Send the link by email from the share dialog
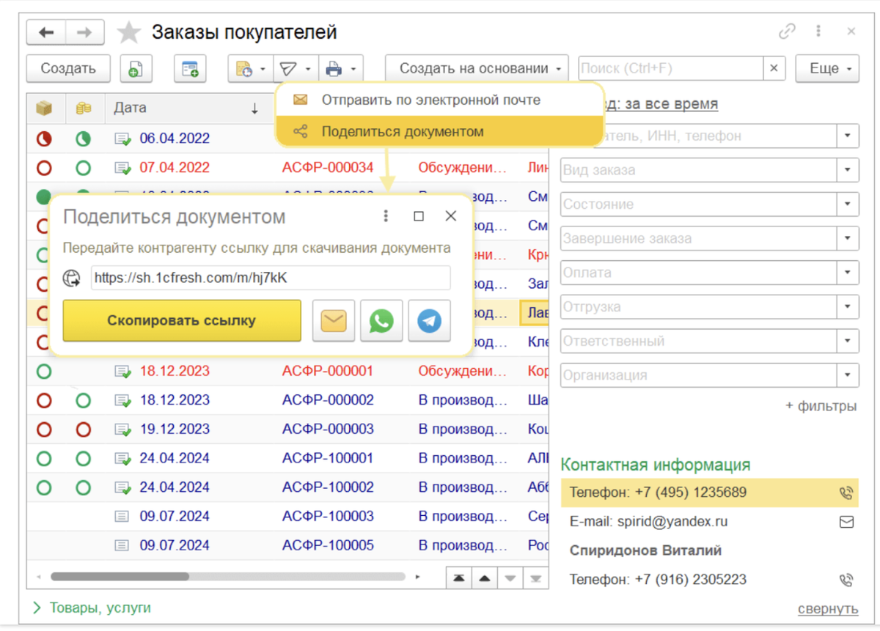 pos(334,320)
